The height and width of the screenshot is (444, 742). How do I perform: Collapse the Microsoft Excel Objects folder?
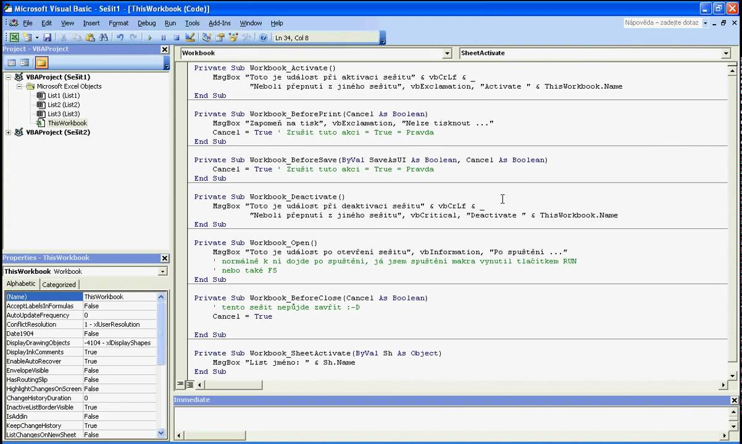pos(19,86)
